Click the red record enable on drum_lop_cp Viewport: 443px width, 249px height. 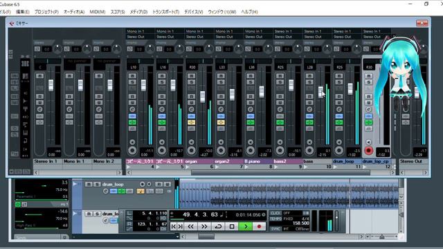[x=368, y=151]
